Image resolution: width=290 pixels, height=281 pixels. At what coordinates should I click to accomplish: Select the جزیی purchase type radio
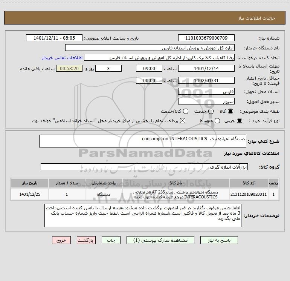(239, 121)
